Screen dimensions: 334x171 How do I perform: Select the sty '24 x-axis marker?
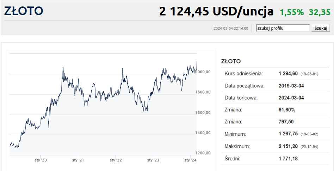[191, 160]
